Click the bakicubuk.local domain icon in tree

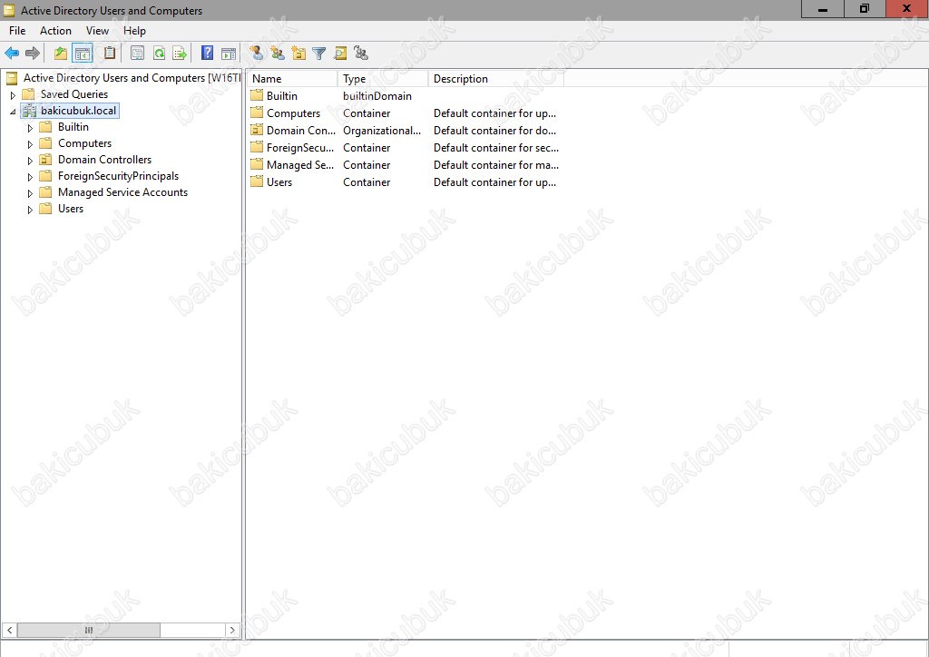click(x=29, y=111)
